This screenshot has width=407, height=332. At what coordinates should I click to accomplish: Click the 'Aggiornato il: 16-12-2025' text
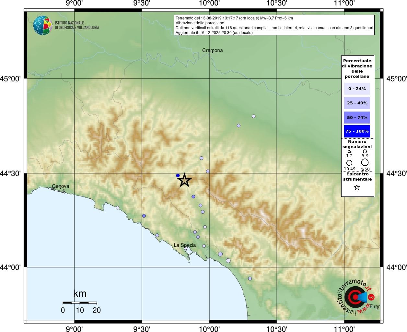point(214,33)
